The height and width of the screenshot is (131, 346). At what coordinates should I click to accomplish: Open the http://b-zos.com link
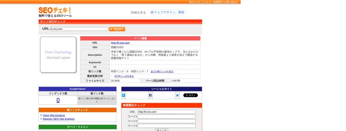tap(120, 43)
